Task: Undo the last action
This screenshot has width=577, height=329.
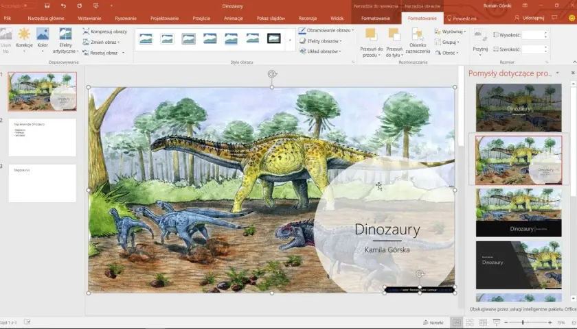Action: point(63,6)
